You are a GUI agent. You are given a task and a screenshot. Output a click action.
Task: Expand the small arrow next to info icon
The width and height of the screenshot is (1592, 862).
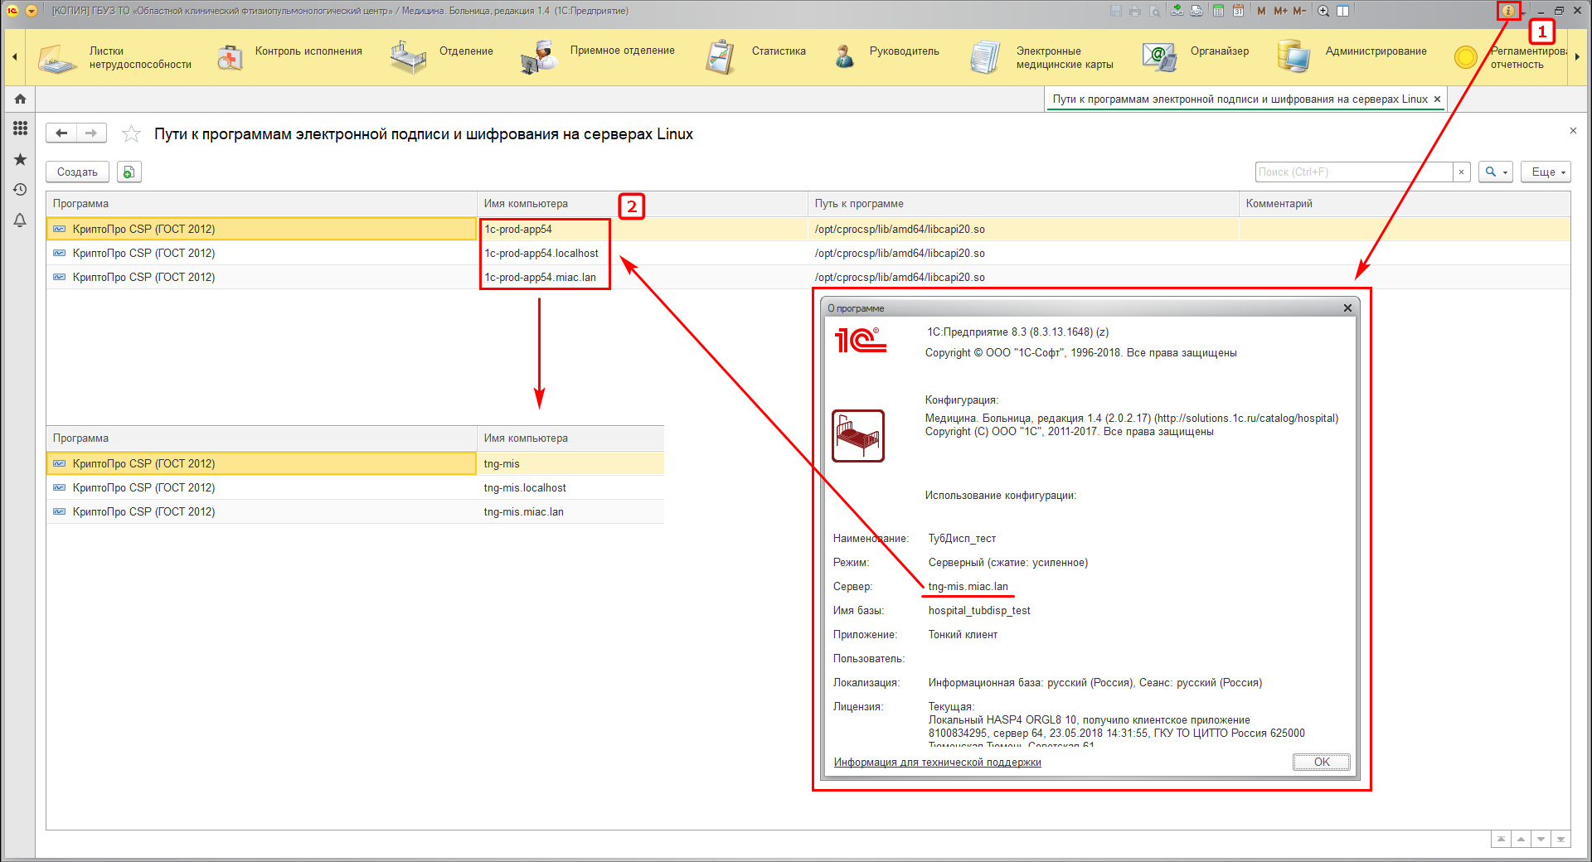[1524, 12]
